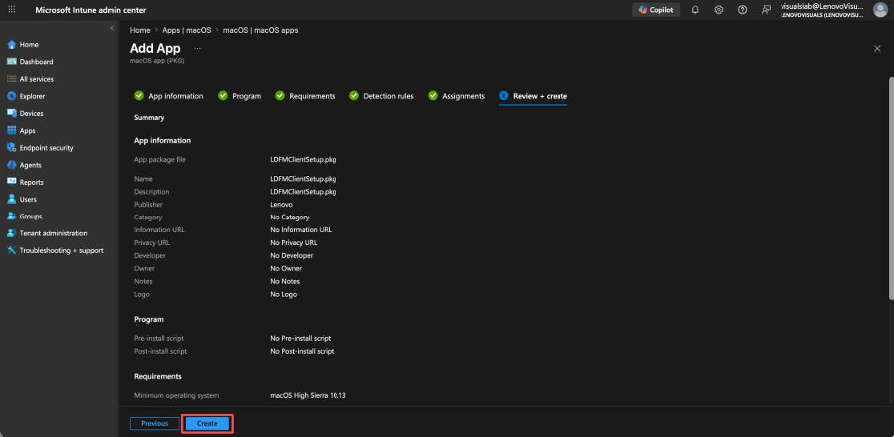Click macOS High Sierra 10.13 value

[308, 395]
